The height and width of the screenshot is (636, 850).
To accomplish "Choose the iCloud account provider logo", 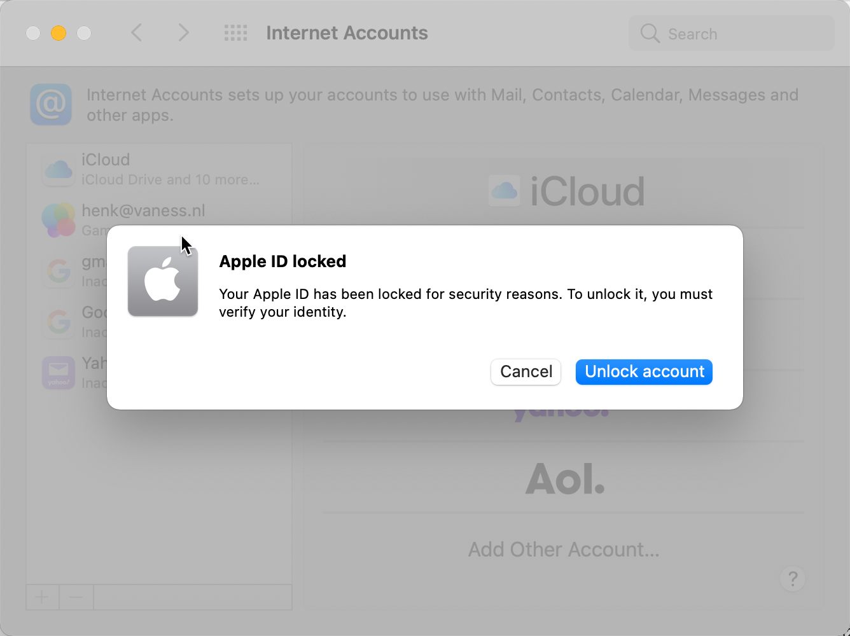I will tap(566, 191).
